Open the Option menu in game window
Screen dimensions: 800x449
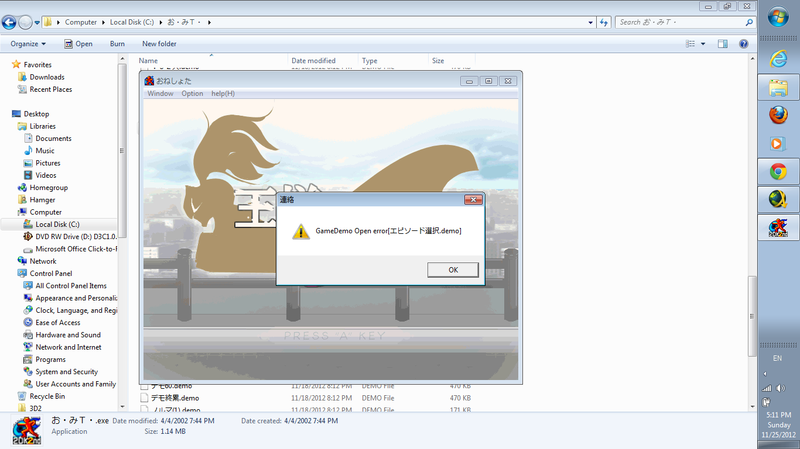pos(192,94)
